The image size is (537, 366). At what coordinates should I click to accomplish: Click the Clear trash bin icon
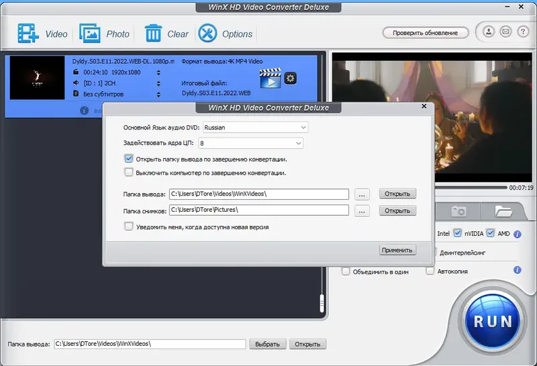153,33
